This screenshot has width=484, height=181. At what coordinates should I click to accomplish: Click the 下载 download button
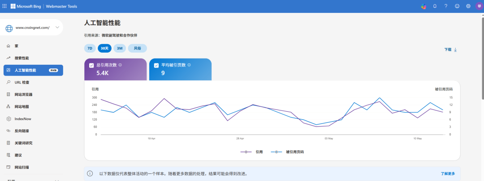[451, 50]
